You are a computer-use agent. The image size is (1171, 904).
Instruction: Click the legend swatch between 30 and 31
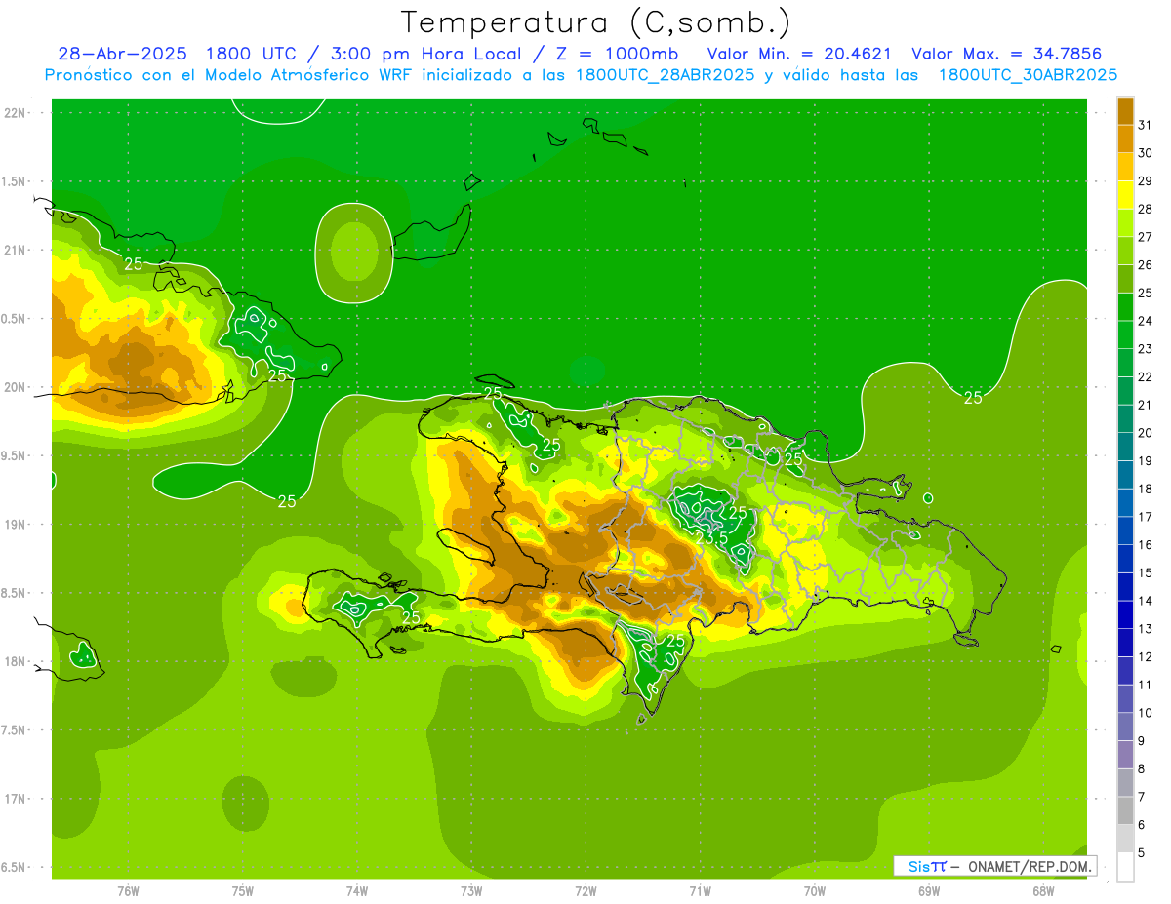1125,138
